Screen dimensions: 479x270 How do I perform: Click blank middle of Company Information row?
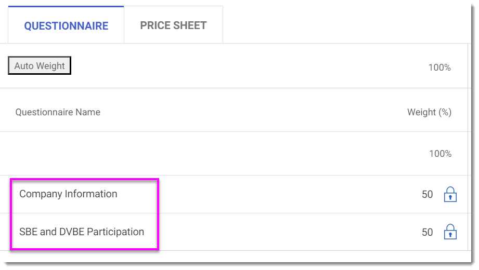click(286, 195)
